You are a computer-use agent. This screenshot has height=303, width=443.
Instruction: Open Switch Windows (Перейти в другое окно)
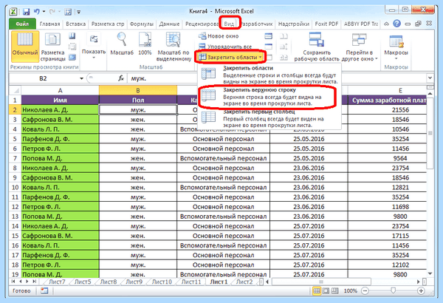coord(360,47)
